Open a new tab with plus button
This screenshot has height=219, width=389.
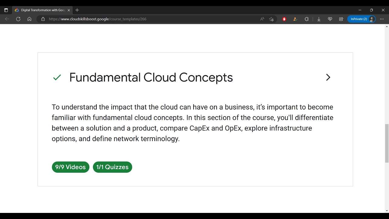tap(77, 10)
